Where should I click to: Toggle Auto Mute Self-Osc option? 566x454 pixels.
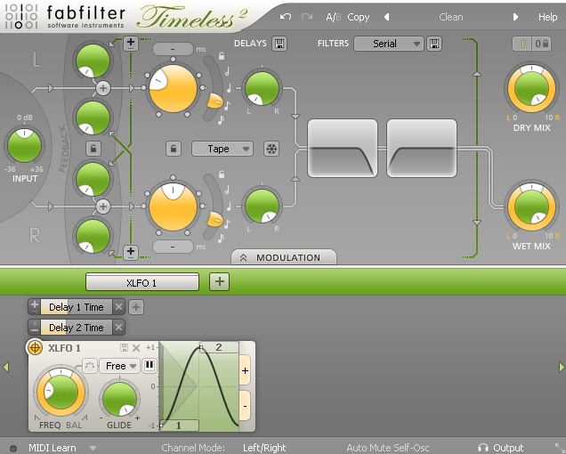pos(388,448)
